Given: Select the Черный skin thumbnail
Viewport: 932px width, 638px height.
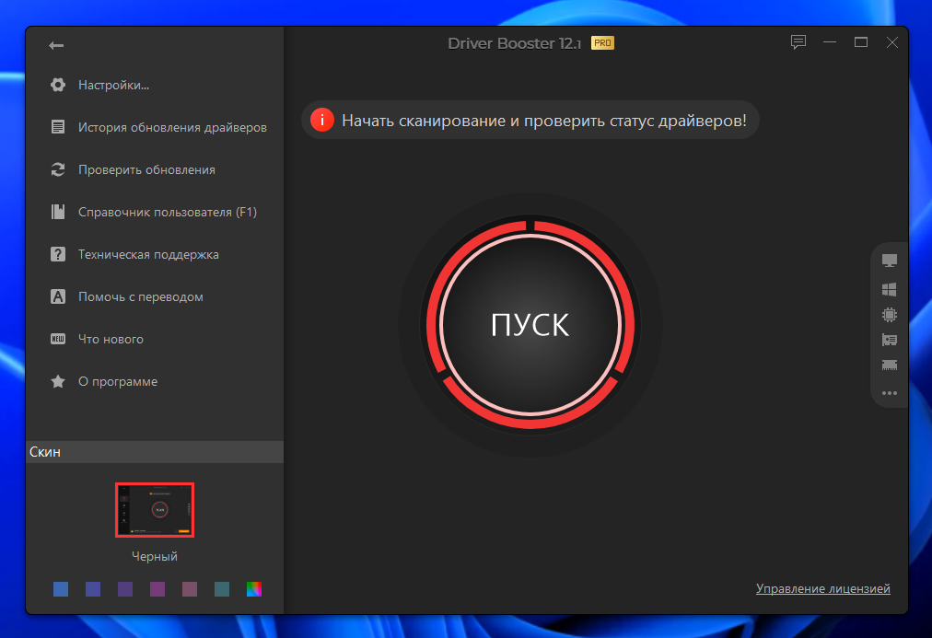Looking at the screenshot, I should click(154, 509).
